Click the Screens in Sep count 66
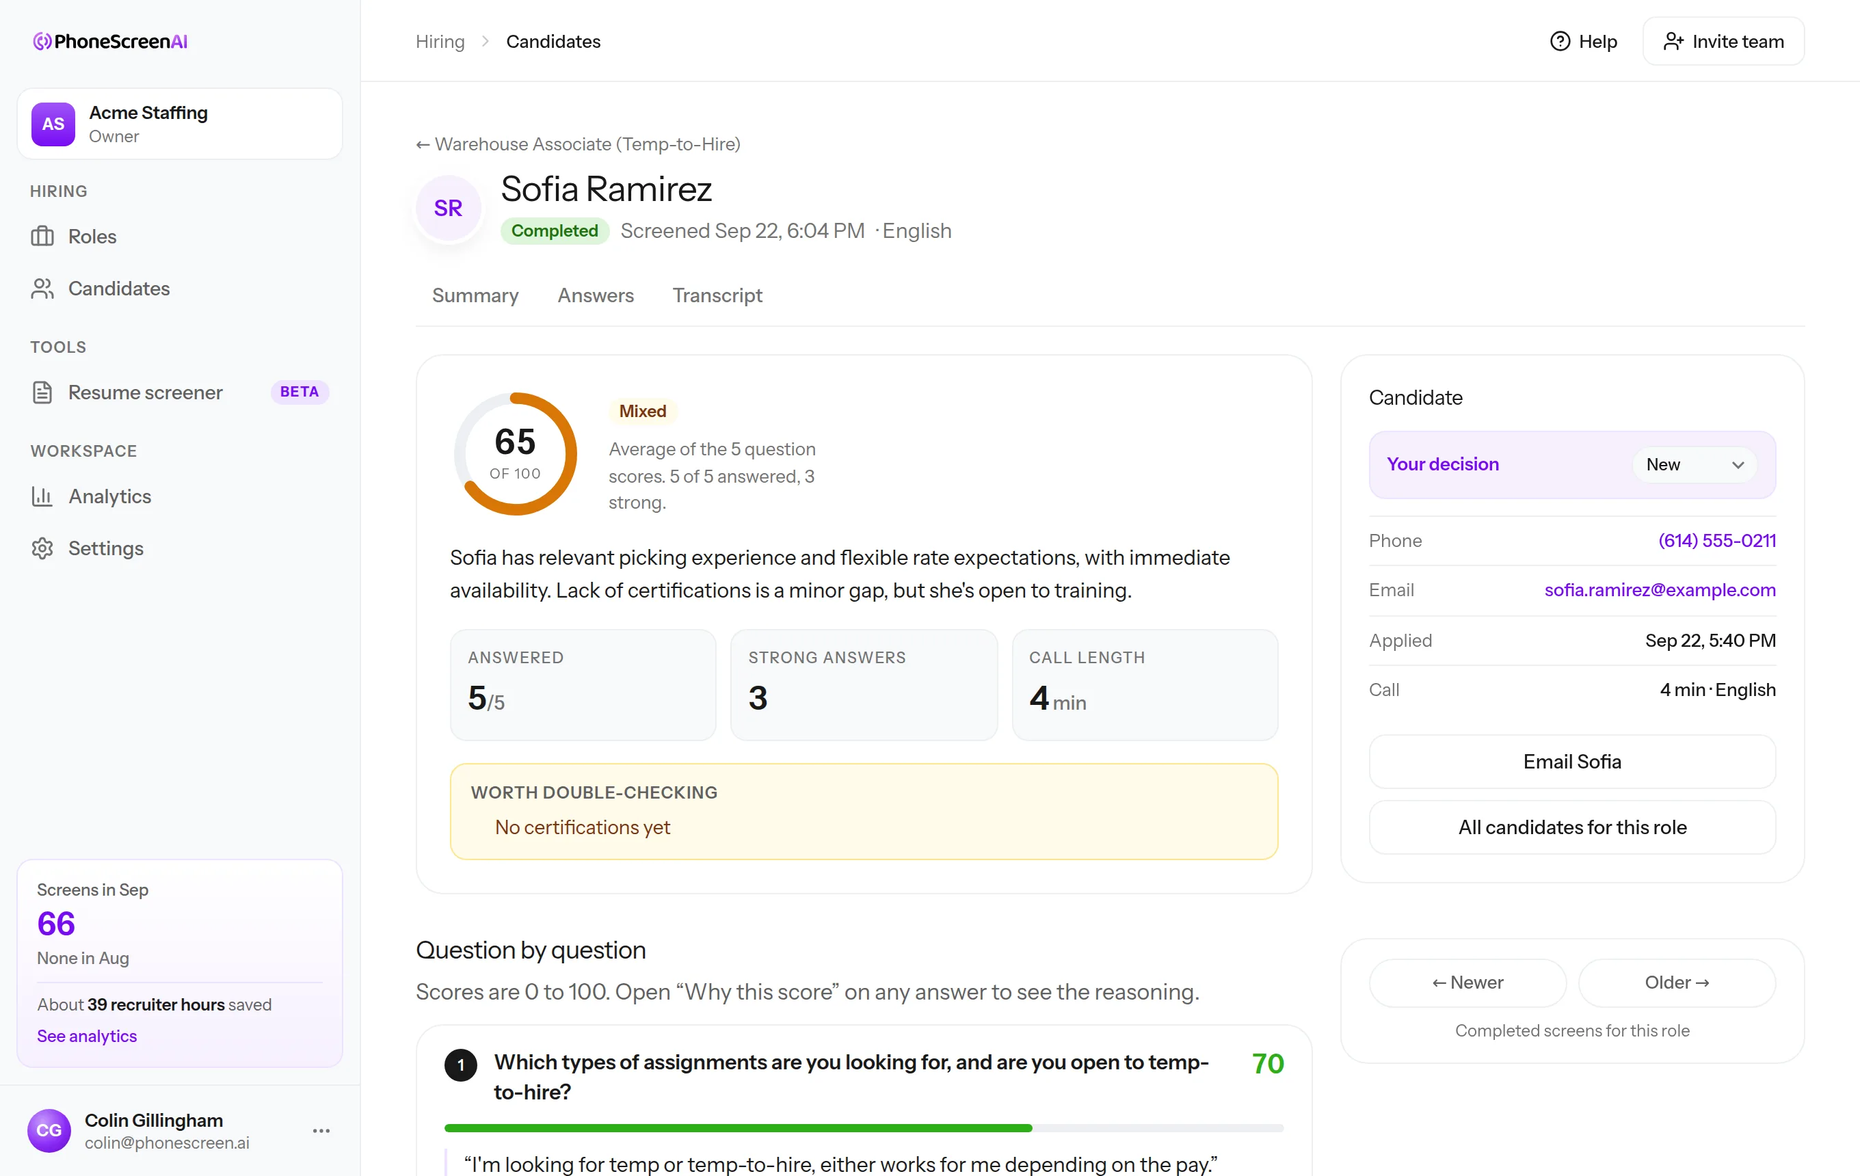The height and width of the screenshot is (1176, 1860). pyautogui.click(x=56, y=924)
